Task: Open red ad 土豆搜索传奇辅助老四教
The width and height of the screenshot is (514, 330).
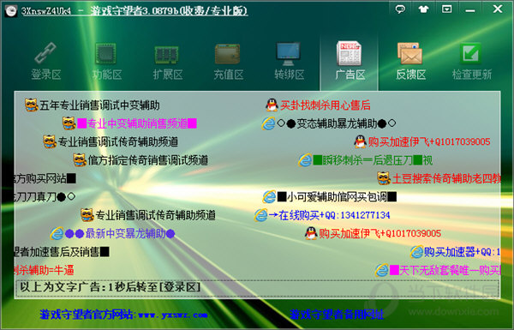Action: coord(446,179)
